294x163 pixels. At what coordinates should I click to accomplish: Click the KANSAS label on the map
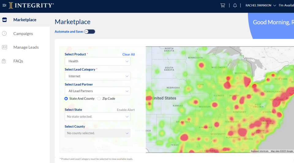point(178,106)
